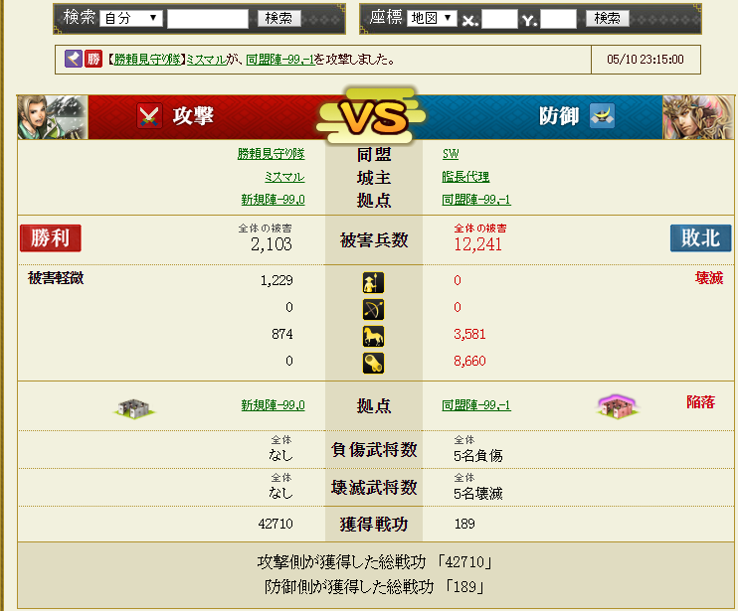Open the 地図 coordinate map dropdown
Viewport: 738px width, 611px height.
[x=432, y=18]
